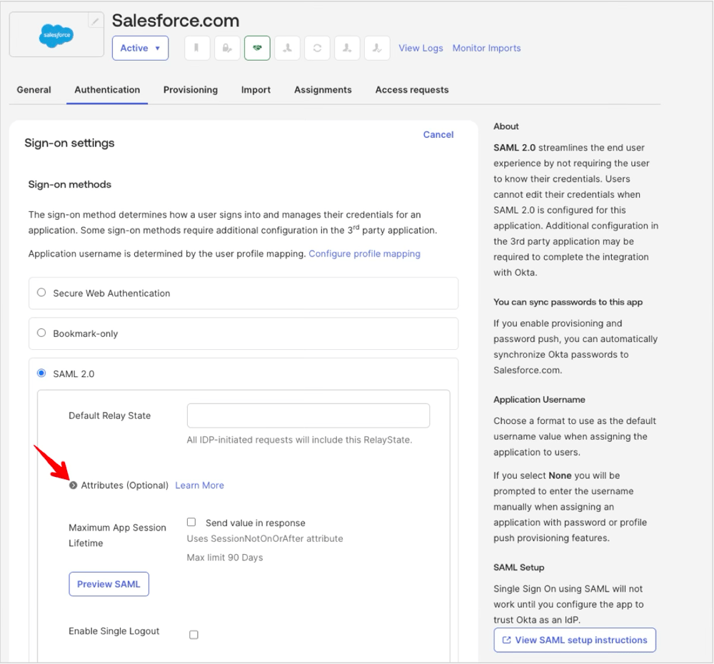
Task: Click the green provisioning handshake icon
Action: point(257,48)
